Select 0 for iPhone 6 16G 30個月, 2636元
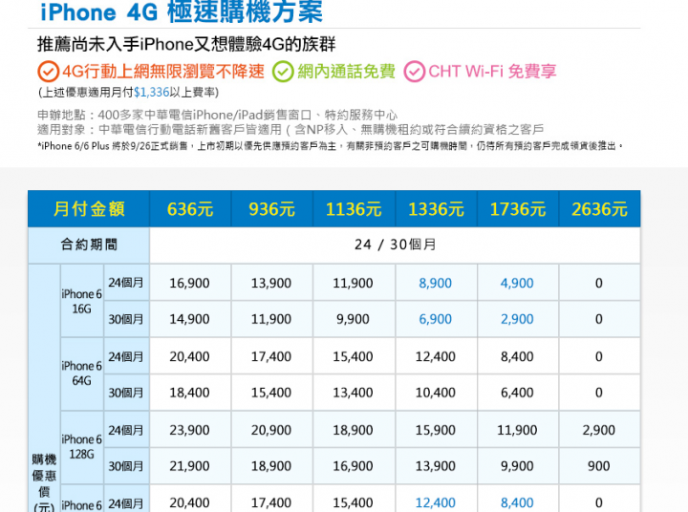 pyautogui.click(x=599, y=319)
